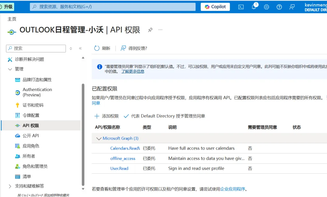Open Calendars.ReadWrite permission
The image size is (327, 197).
tap(125, 148)
